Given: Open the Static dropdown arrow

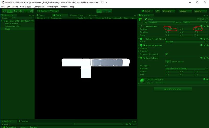Looking at the screenshot, I should click(207, 19).
